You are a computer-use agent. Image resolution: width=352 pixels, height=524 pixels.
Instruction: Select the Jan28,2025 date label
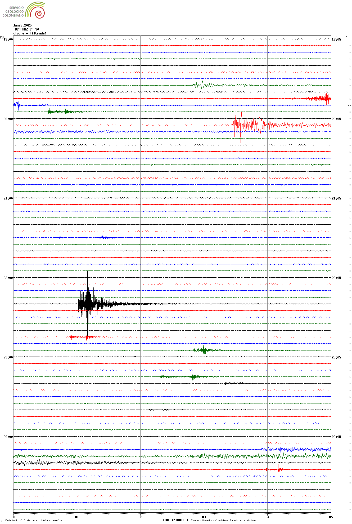[x=22, y=25]
